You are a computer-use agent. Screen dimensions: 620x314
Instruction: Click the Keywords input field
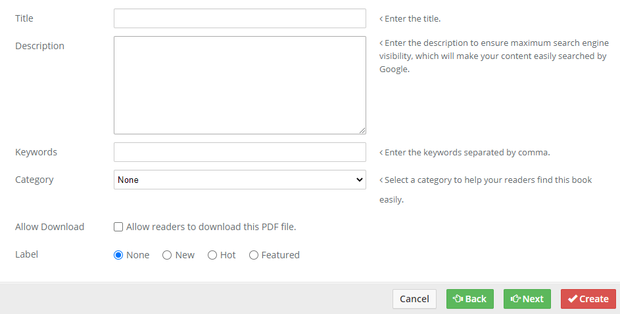[x=239, y=152]
